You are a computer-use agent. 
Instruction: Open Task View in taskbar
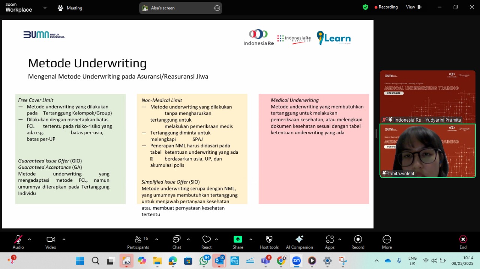point(110,260)
